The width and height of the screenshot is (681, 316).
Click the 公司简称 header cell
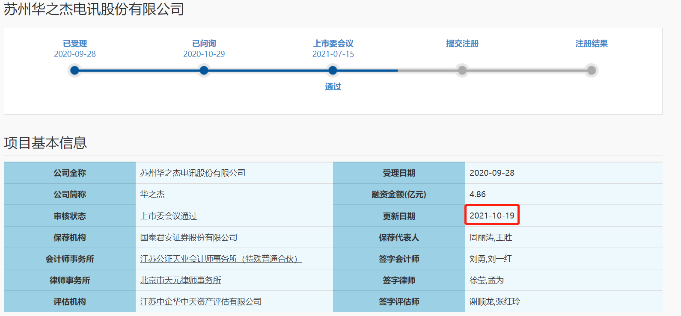point(70,194)
